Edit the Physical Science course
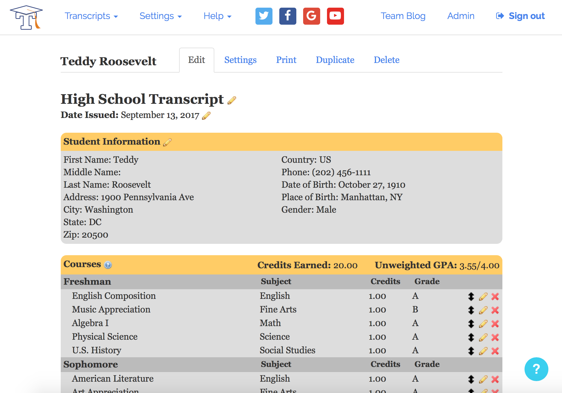562x393 pixels. tap(483, 337)
